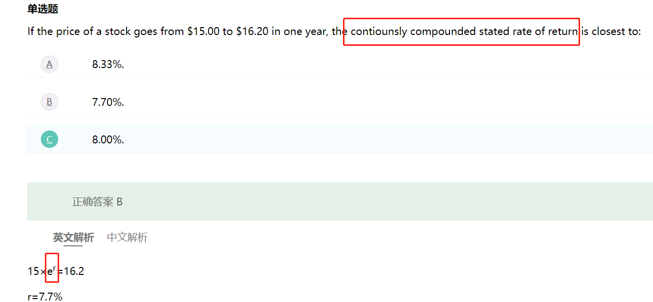Click the 16.2 value in the equation
The width and height of the screenshot is (653, 302).
pyautogui.click(x=74, y=271)
